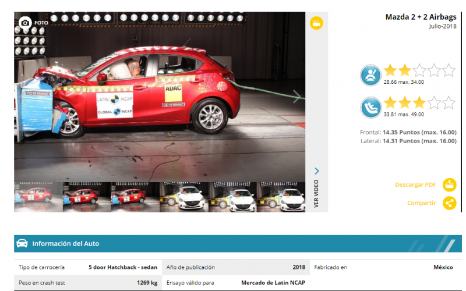466x291 pixels.
Task: Advance to next photo with right arrow
Action: (x=296, y=97)
